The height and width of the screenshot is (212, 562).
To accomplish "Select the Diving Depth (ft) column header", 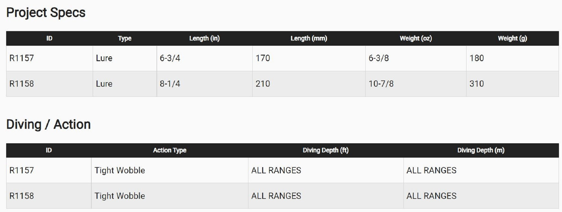I will coord(325,150).
